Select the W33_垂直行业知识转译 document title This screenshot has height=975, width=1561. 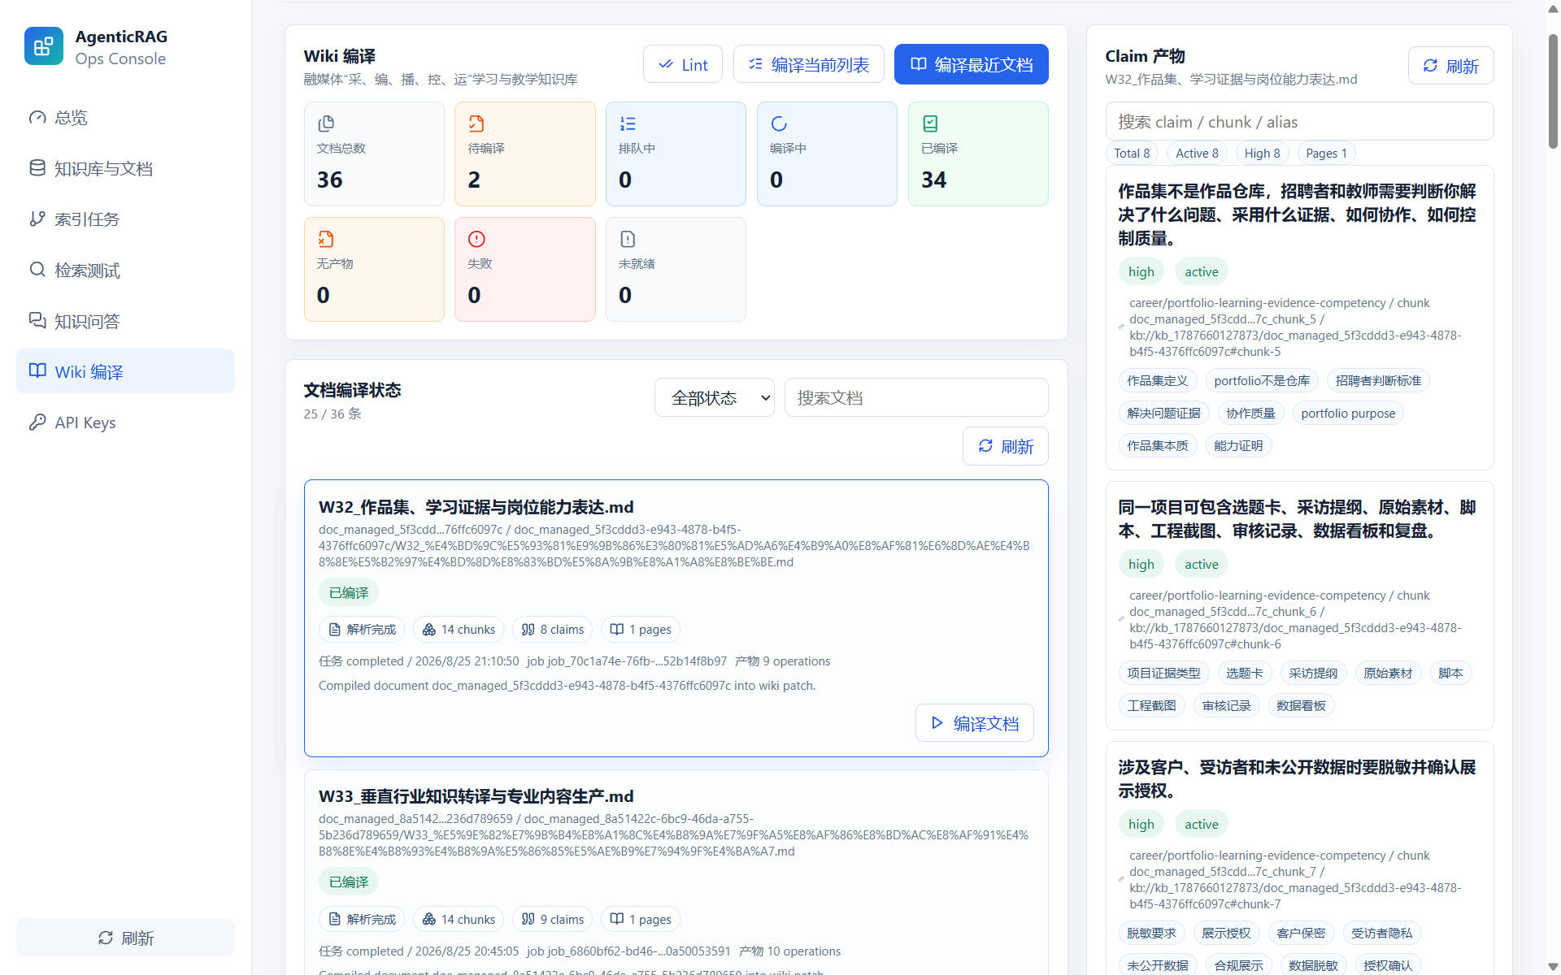(x=476, y=796)
